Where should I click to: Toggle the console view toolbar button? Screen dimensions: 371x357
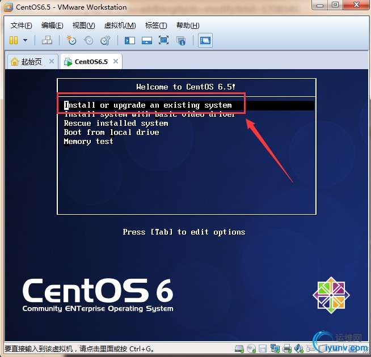point(205,40)
